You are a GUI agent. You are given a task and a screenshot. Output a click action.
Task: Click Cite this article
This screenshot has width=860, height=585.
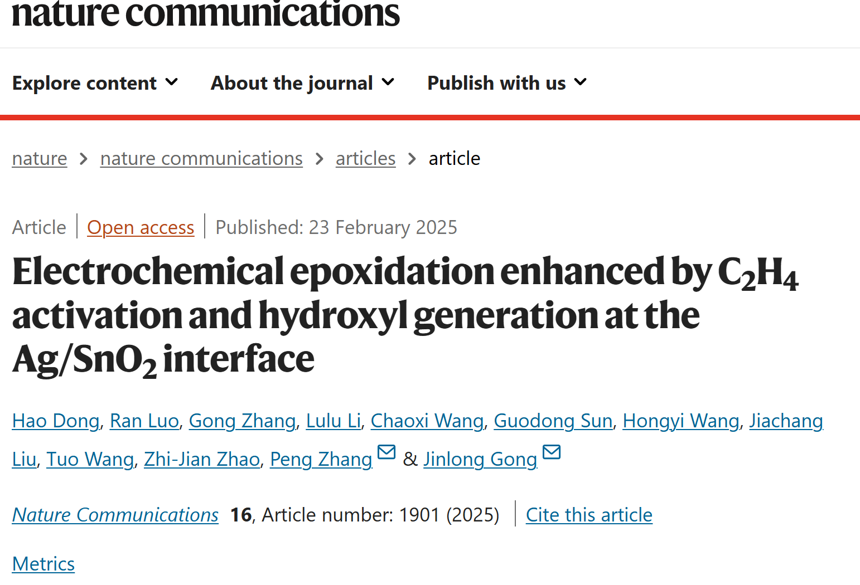pos(589,515)
